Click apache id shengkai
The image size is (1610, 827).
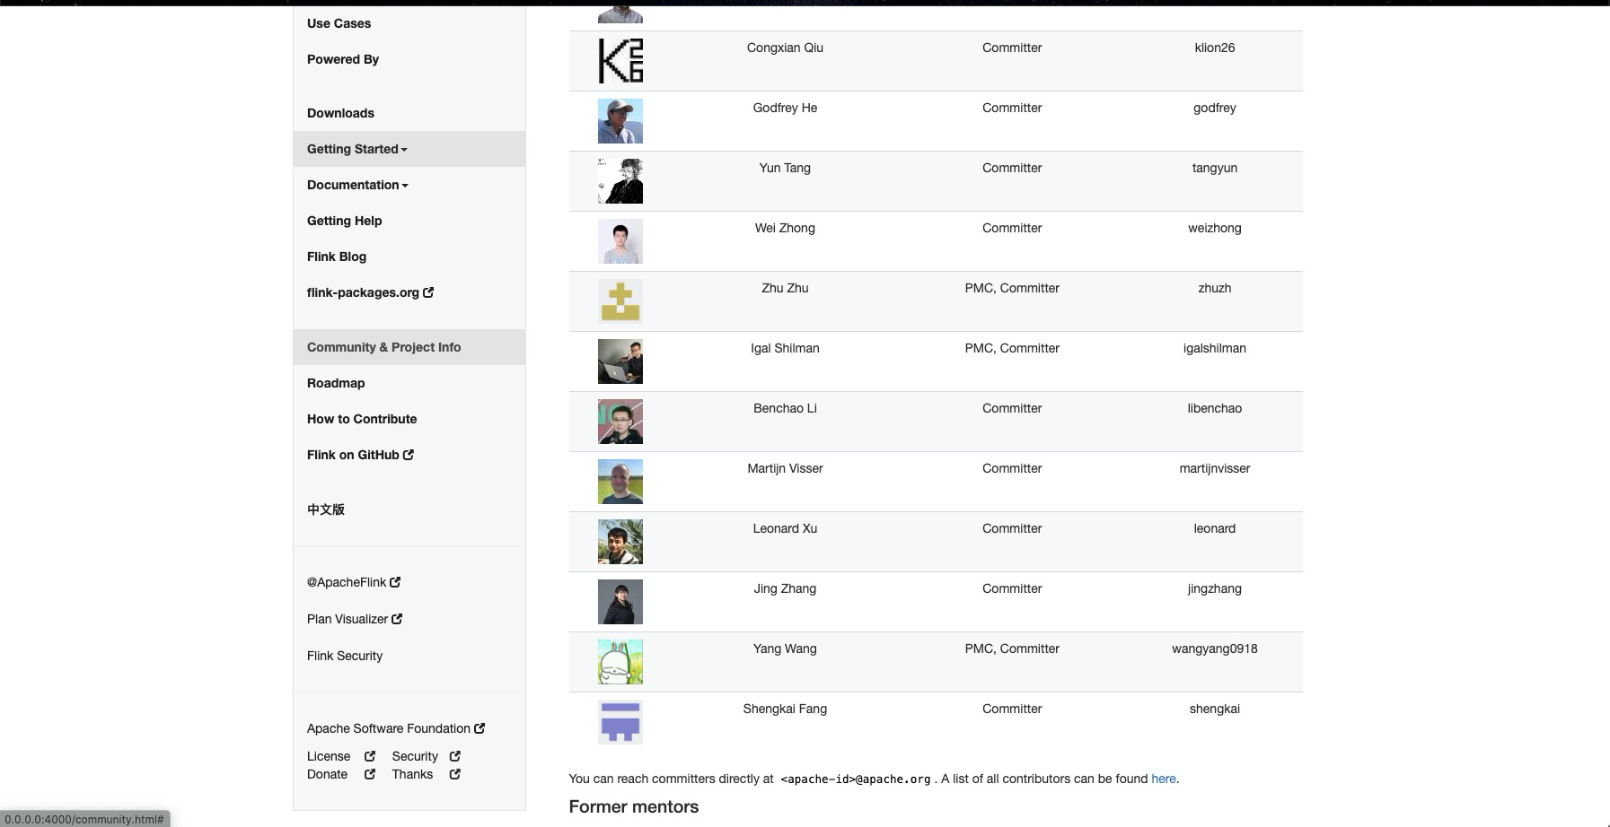coord(1215,709)
